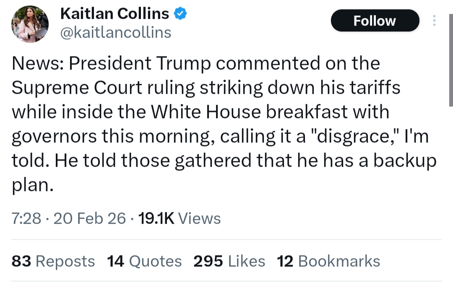Click the word "News:" in the tweet
Image resolution: width=453 pixels, height=282 pixels.
click(37, 64)
